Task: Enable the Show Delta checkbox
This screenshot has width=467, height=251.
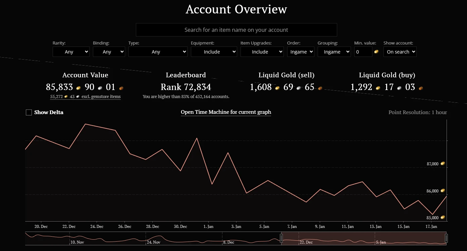Action: click(x=29, y=112)
